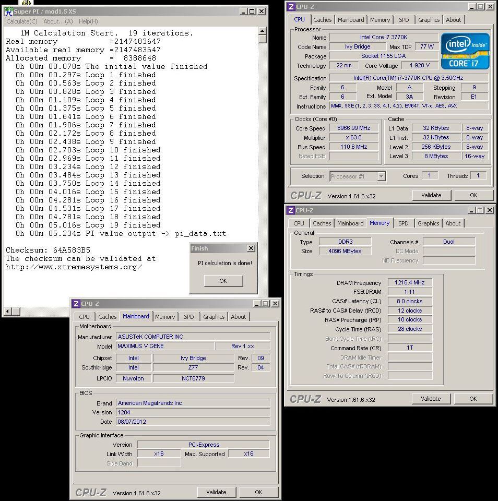498x501 pixels.
Task: Click OK in the Mainboard CPU-Z window
Action: pos(258,492)
